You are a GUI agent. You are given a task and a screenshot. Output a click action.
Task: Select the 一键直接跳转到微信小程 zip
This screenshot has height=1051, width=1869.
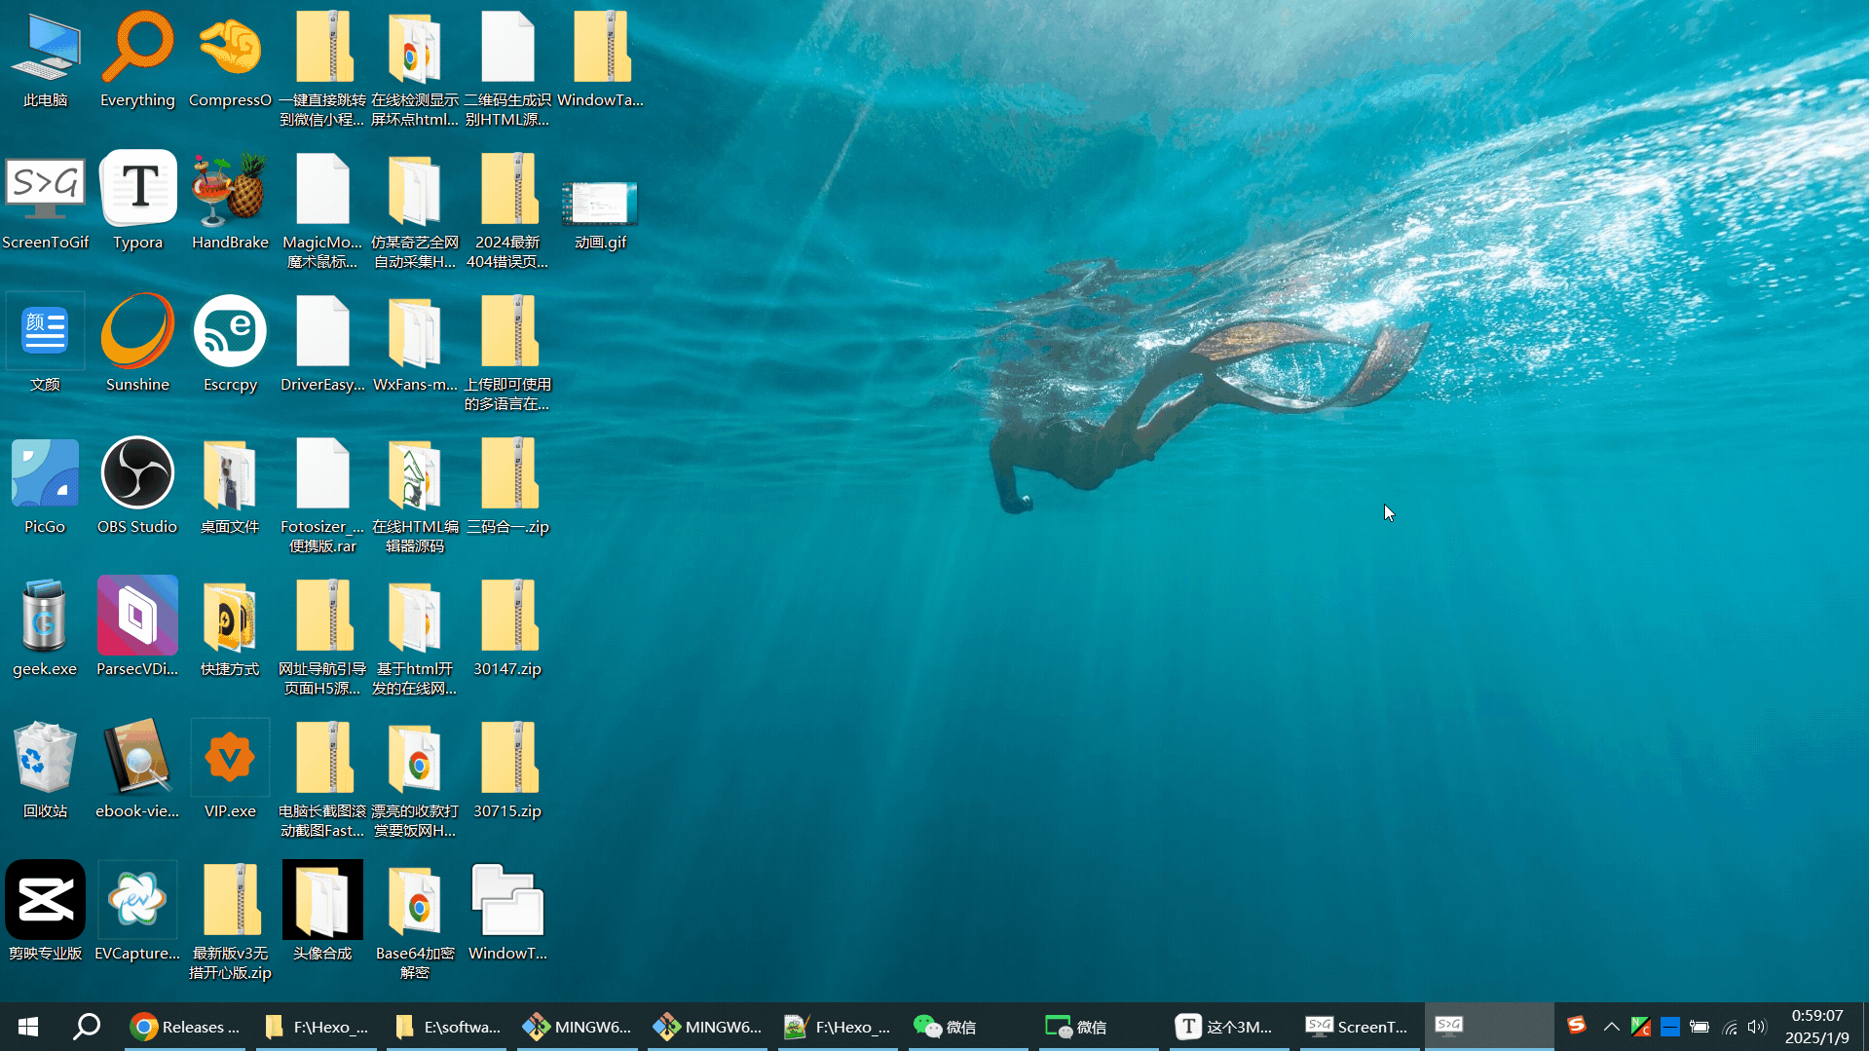(x=322, y=70)
